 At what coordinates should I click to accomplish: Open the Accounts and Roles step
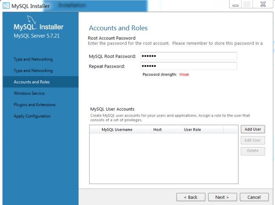click(x=41, y=82)
